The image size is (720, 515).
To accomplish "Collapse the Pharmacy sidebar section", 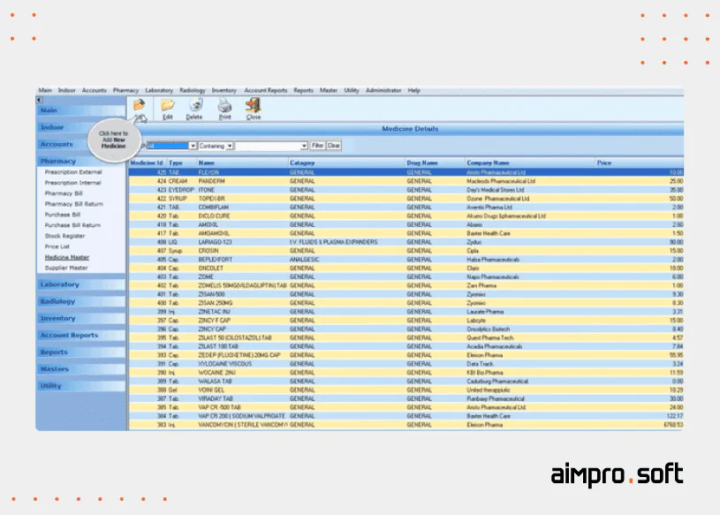I will coord(80,161).
